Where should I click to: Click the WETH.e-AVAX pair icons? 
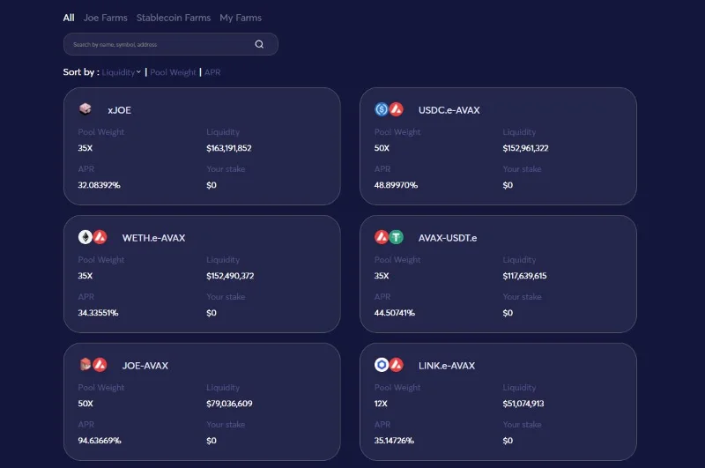tap(93, 237)
